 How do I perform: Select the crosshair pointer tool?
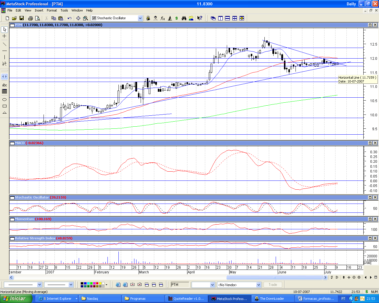pos(4,36)
